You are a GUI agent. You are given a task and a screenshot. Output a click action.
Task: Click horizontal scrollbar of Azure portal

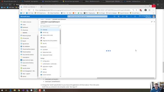(x=126, y=78)
